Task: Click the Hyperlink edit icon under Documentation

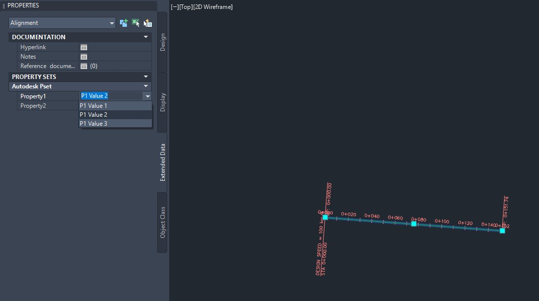Action: coord(84,47)
